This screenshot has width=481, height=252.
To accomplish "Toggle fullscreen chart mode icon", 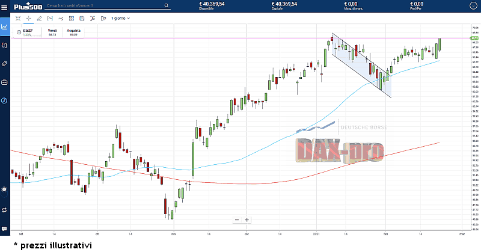I will [18, 19].
